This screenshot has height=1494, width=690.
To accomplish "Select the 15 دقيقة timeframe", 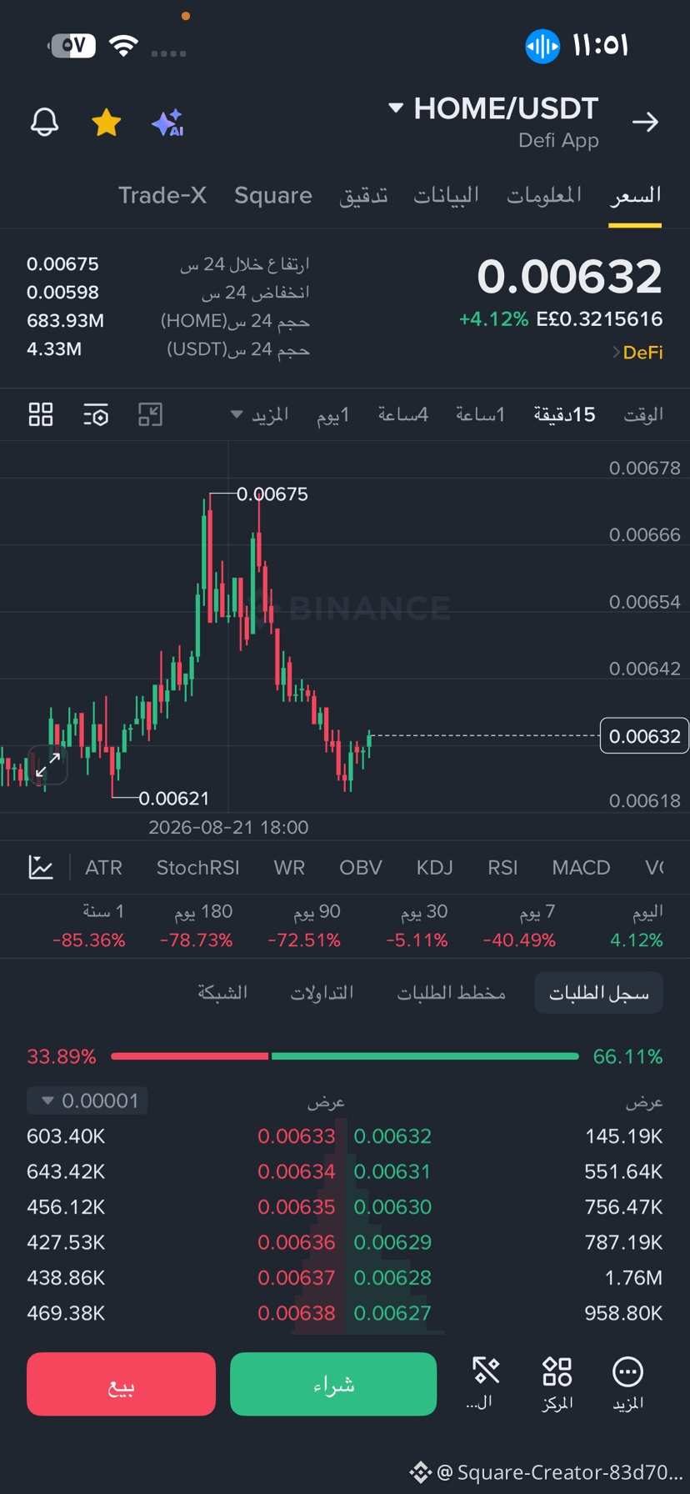I will coord(565,414).
